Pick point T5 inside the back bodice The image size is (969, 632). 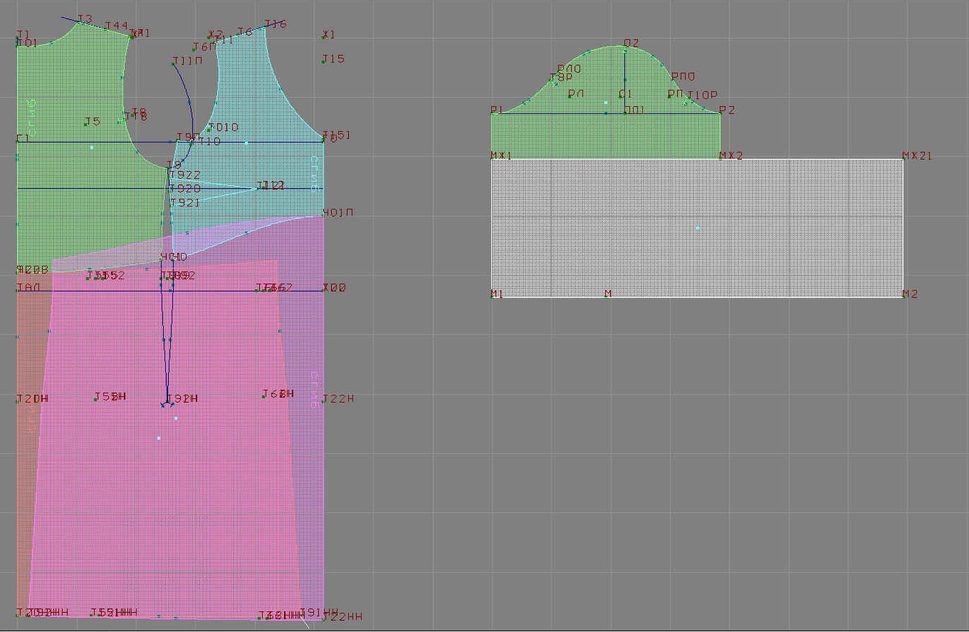(x=85, y=124)
